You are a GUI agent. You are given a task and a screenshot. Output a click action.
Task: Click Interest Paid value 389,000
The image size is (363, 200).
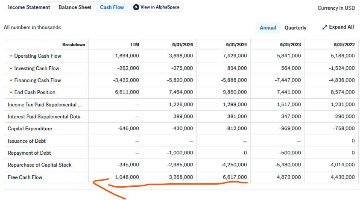[183, 116]
